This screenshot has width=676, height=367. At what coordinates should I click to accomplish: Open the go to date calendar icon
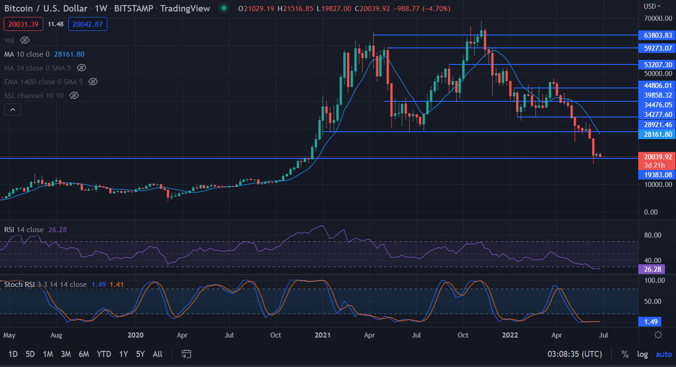[x=186, y=354]
